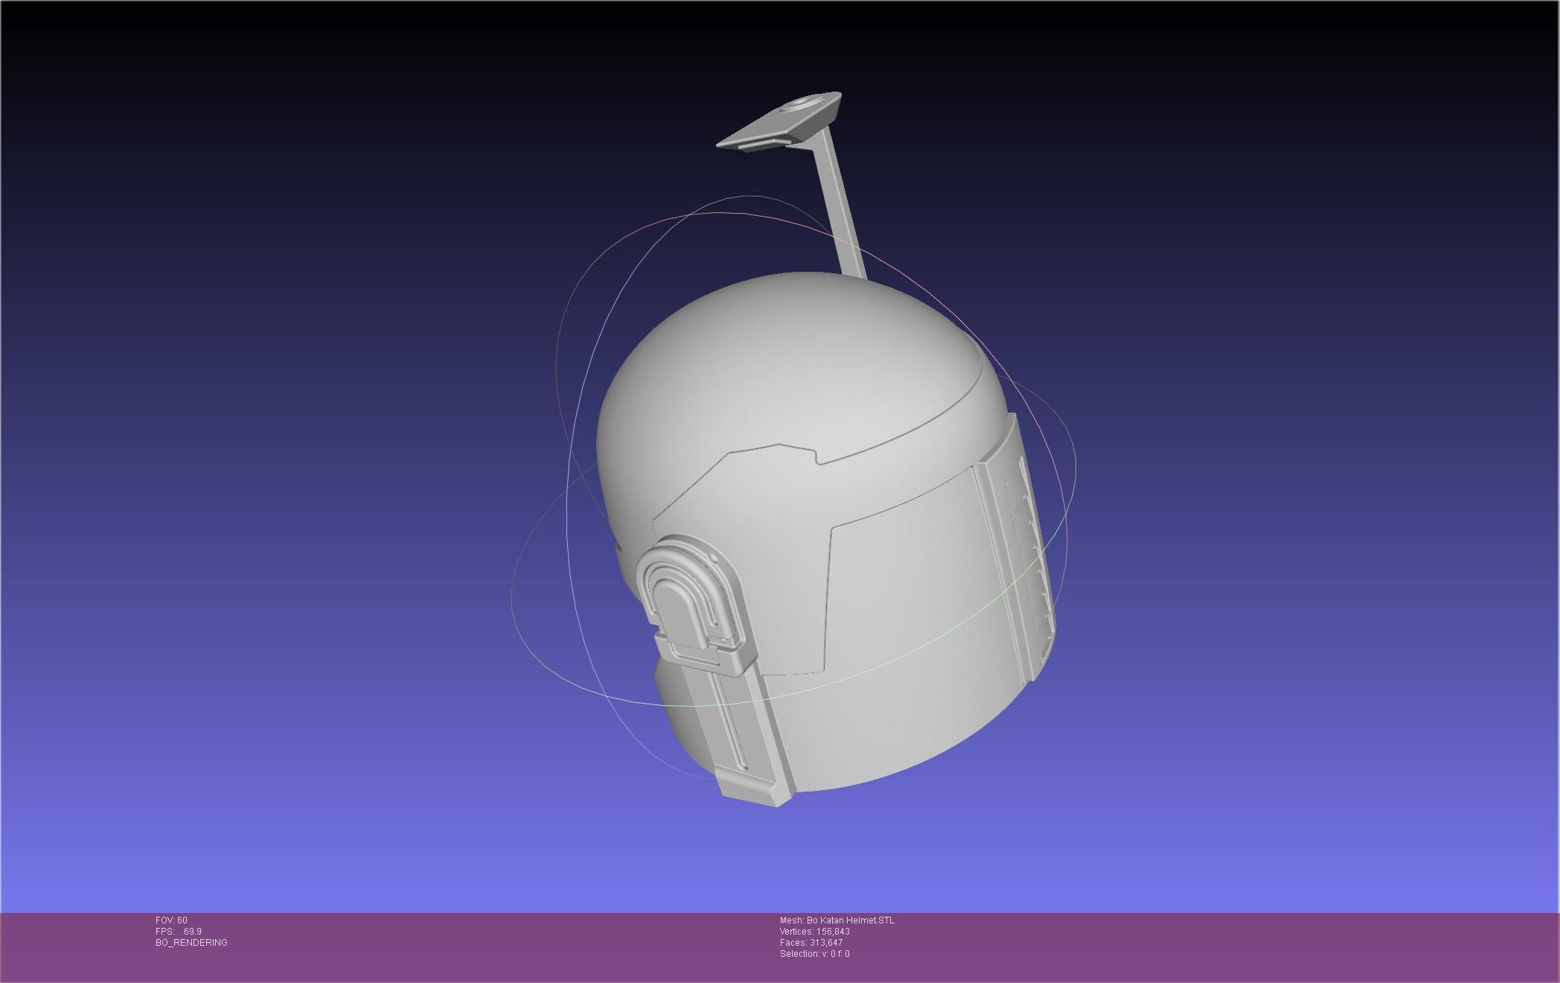Image resolution: width=1560 pixels, height=983 pixels.
Task: Click the BO_RENDERING label
Action: coord(191,943)
